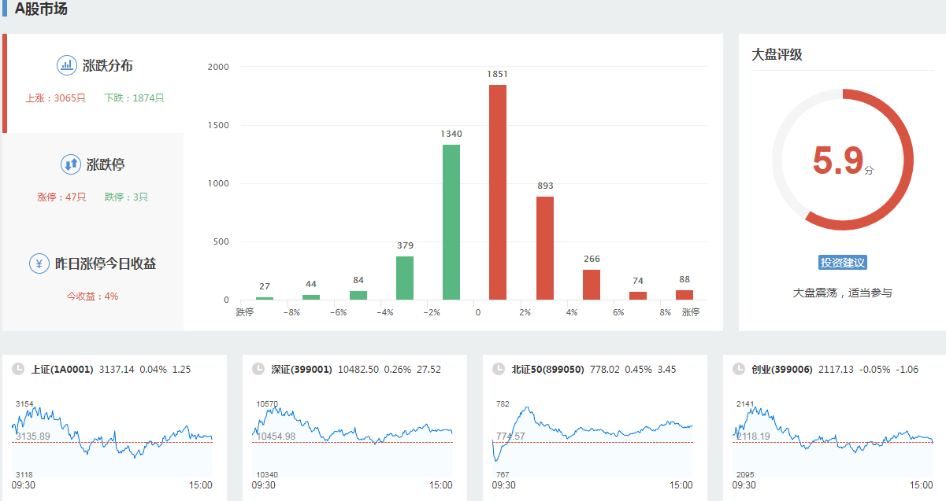Switch to the 涨跌停 tab
This screenshot has height=501, width=946.
(106, 165)
